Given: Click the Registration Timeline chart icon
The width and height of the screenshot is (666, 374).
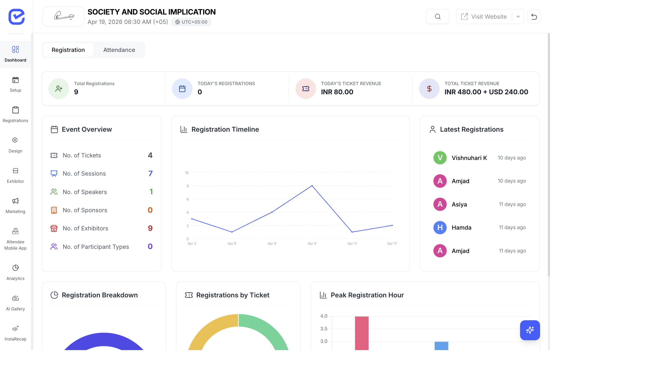Looking at the screenshot, I should [x=184, y=129].
